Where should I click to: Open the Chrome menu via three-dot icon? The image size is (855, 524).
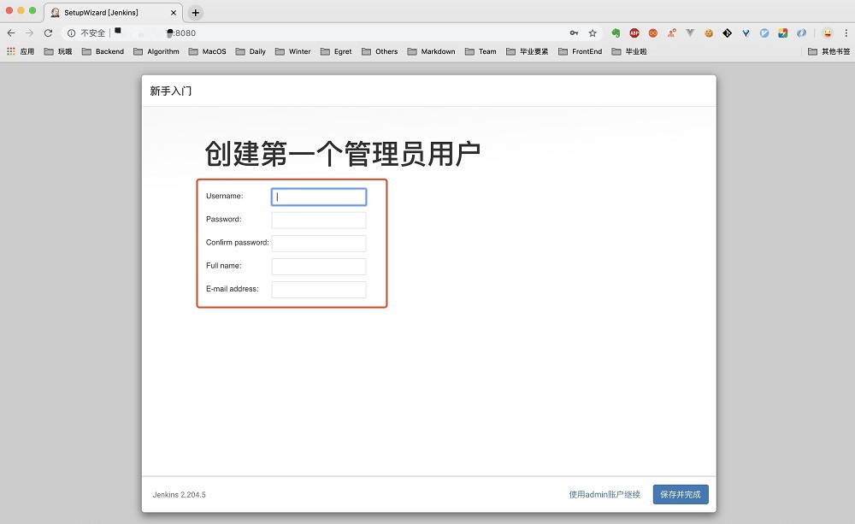coord(844,32)
